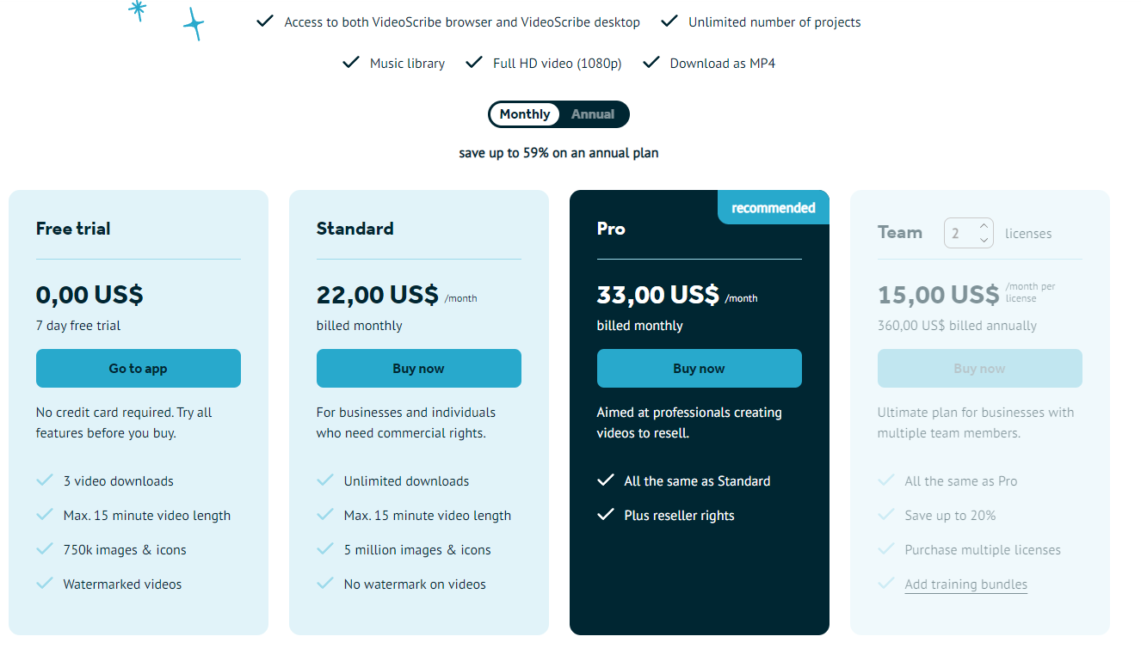Buy the Pro plan now

pos(699,369)
